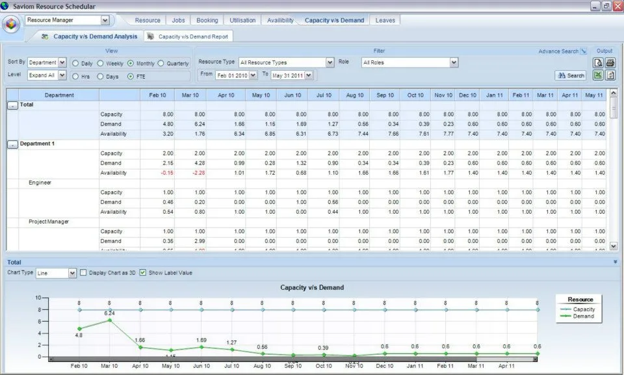Open the From date picker dropdown
624x375 pixels.
(253, 75)
